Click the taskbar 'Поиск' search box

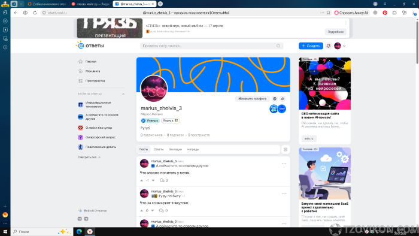click(x=42, y=231)
